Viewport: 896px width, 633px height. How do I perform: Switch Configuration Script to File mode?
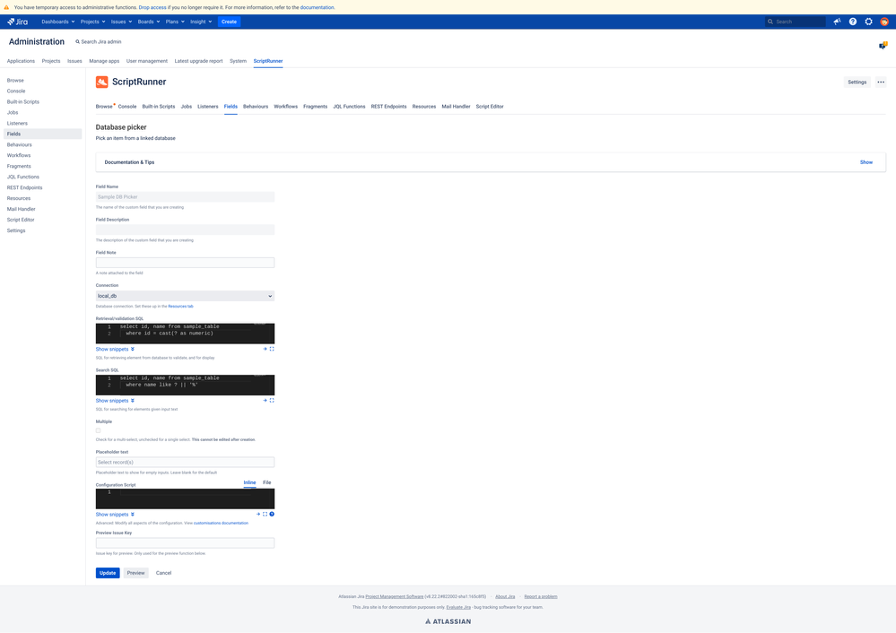(266, 482)
